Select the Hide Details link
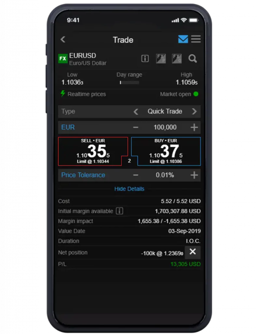This screenshot has height=334, width=257. 129,189
